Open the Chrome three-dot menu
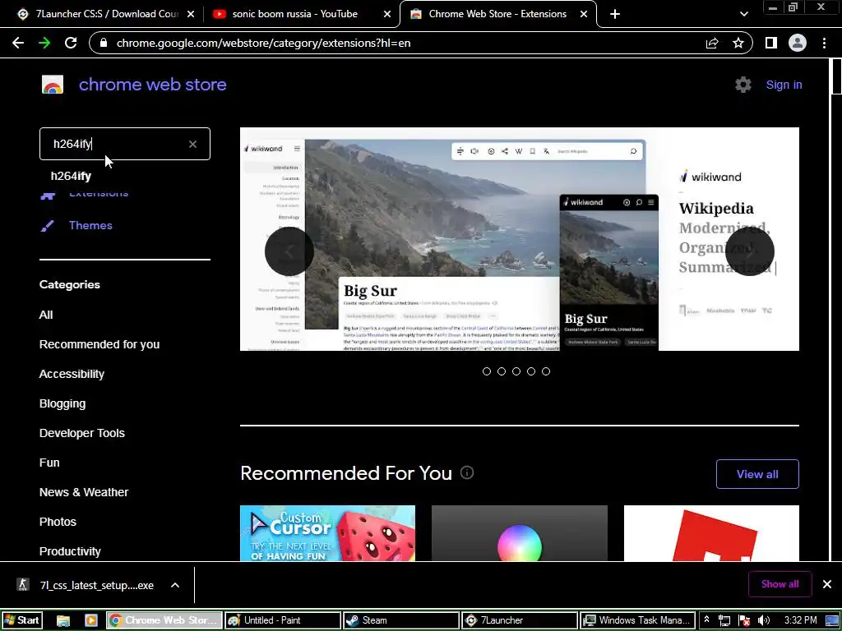This screenshot has height=631, width=842. click(824, 43)
